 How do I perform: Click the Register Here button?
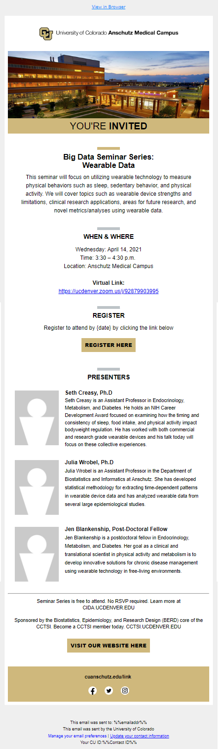click(x=109, y=345)
